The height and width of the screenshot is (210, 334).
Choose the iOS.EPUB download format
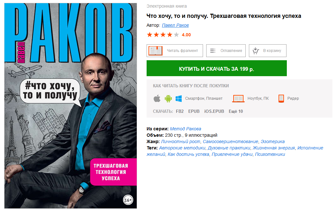click(x=214, y=112)
